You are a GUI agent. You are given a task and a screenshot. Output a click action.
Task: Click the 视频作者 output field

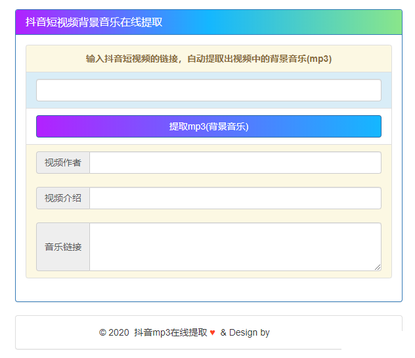(x=235, y=163)
